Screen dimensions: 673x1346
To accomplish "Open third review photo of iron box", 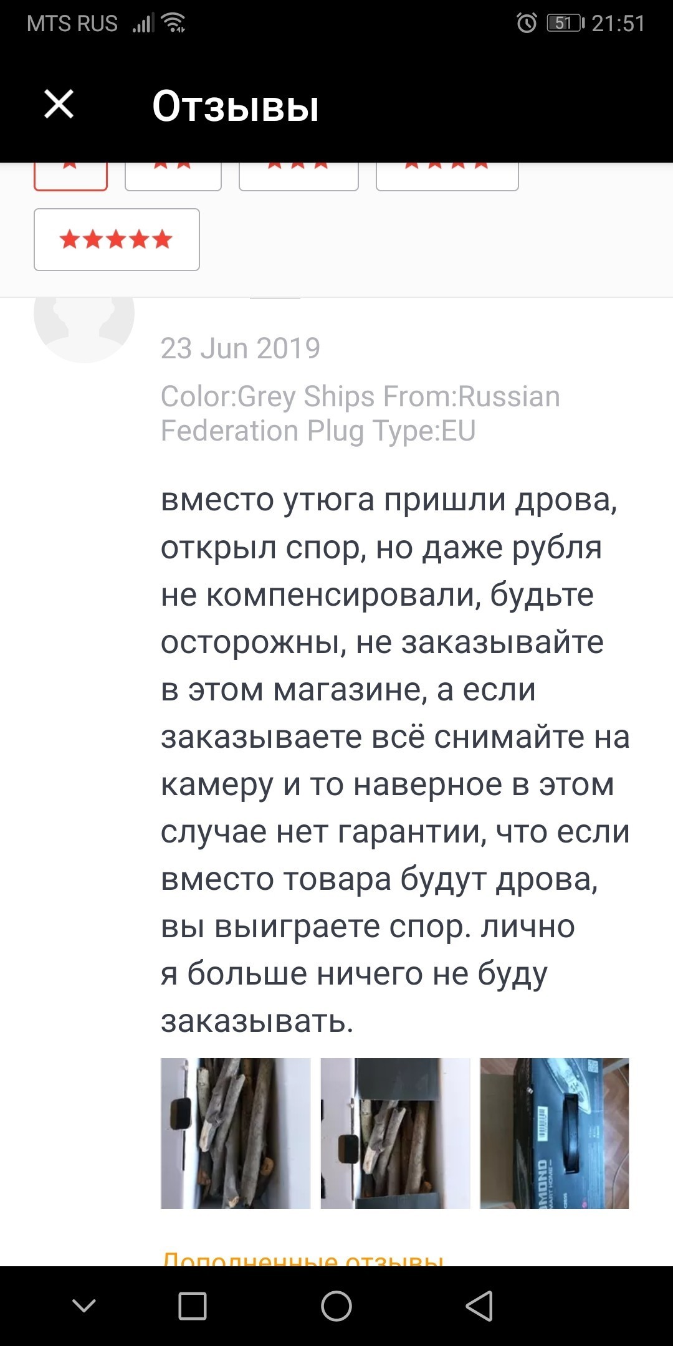I will point(555,1133).
